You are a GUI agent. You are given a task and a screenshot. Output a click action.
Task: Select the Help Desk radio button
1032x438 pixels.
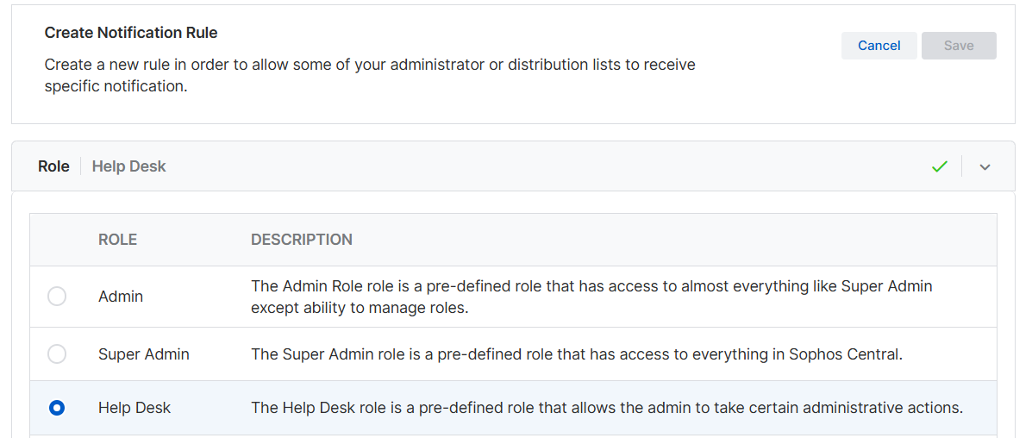click(x=57, y=408)
